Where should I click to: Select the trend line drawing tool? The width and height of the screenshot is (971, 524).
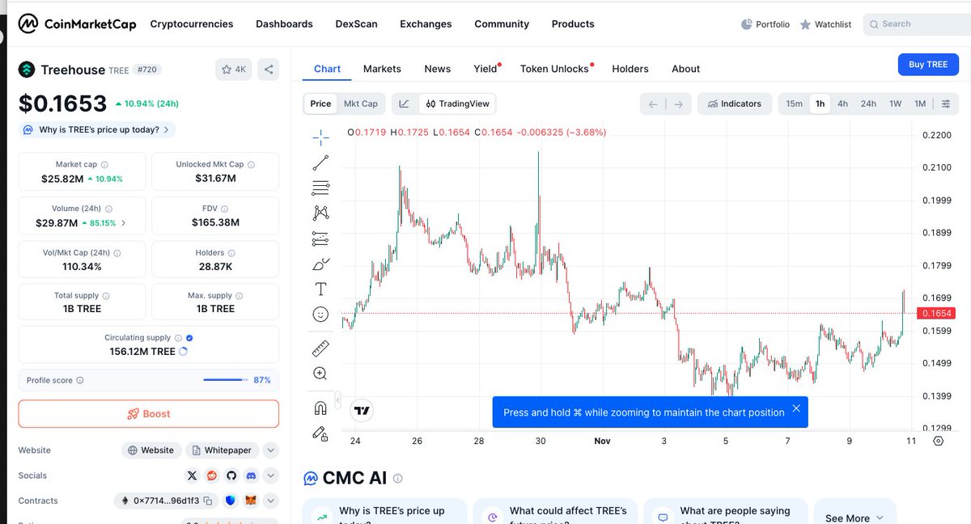click(320, 163)
